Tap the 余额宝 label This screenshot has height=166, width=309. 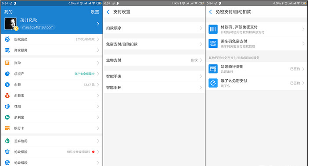19,95
